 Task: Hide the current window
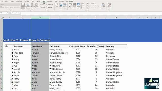coord(83,6)
